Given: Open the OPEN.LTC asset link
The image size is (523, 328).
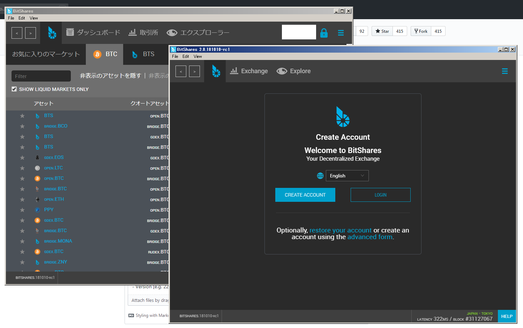Looking at the screenshot, I should 53,168.
